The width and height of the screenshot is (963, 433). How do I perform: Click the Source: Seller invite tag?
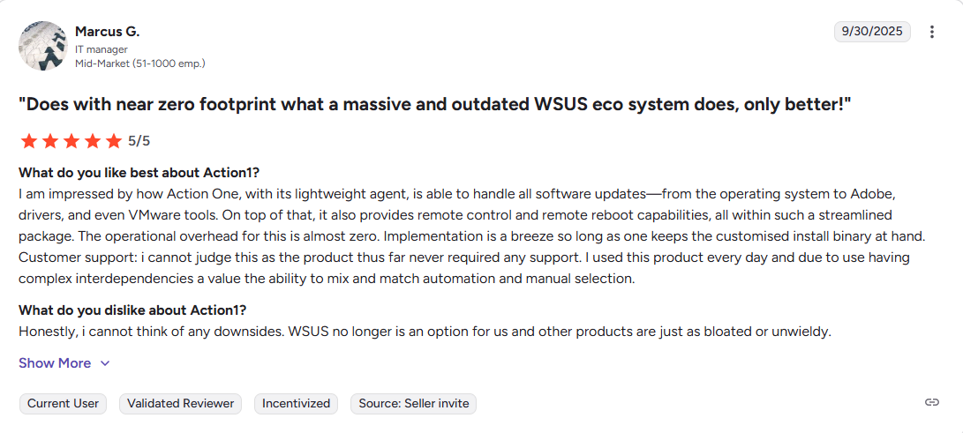tap(414, 404)
